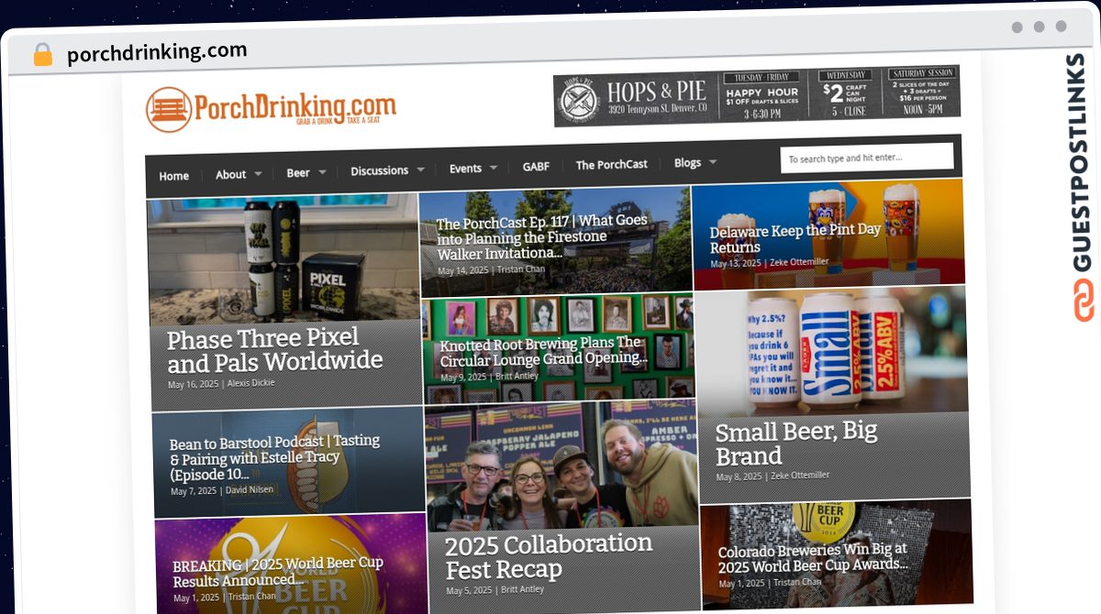Image resolution: width=1101 pixels, height=614 pixels.
Task: Click the Collaboration Fest group photo
Action: point(562,466)
